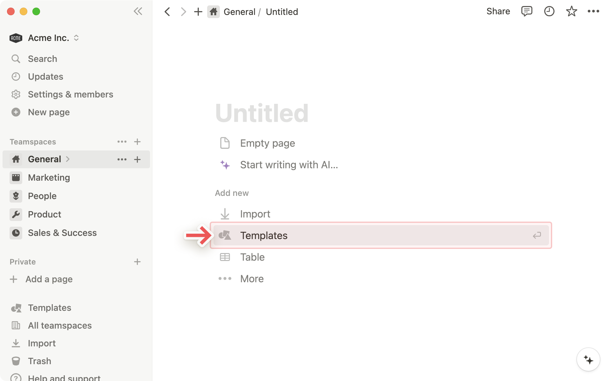The image size is (610, 381).
Task: Favorite this page with star icon
Action: 571,11
